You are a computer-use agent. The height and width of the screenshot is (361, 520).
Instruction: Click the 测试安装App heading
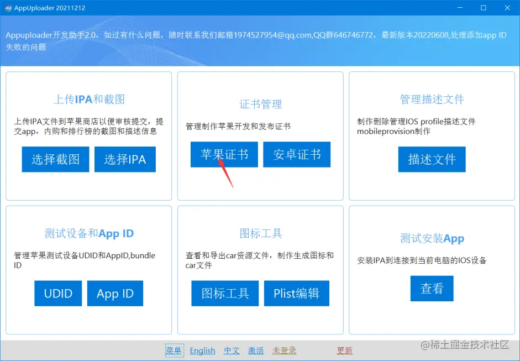pyautogui.click(x=432, y=238)
